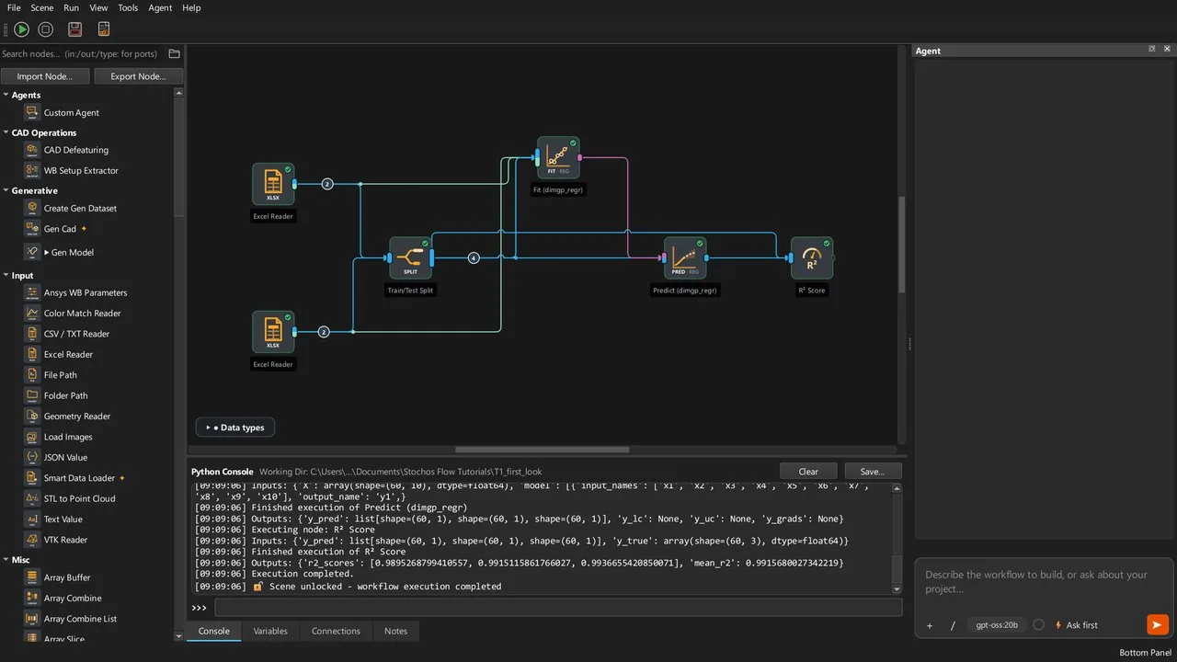Collapse the Input category
Screen dimensions: 1177x662
[x=6, y=275]
